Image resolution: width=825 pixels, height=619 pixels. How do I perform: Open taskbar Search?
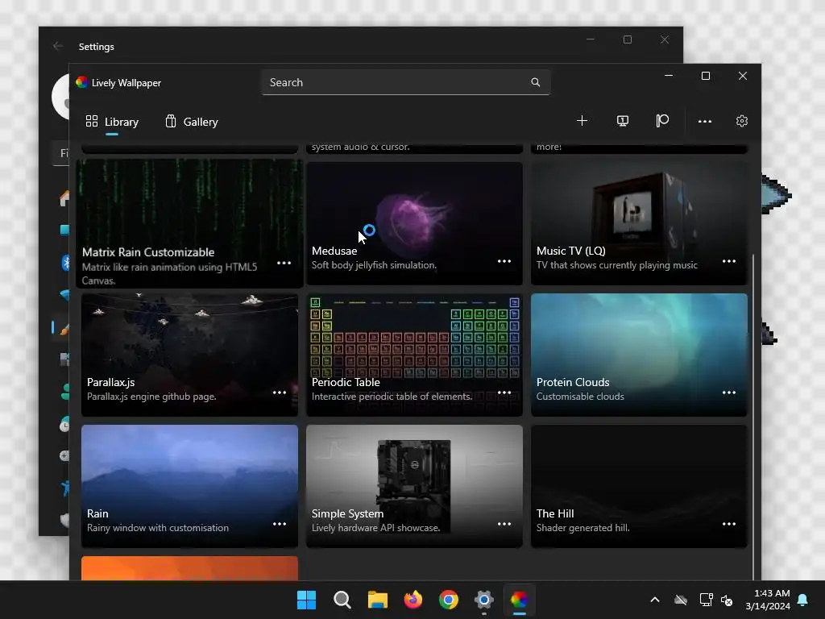342,600
